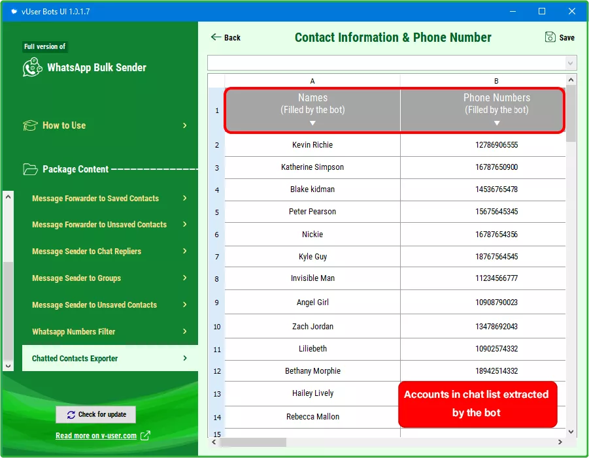Click table vertical scrollbar up arrow
Viewport: 589px width, 458px height.
571,80
